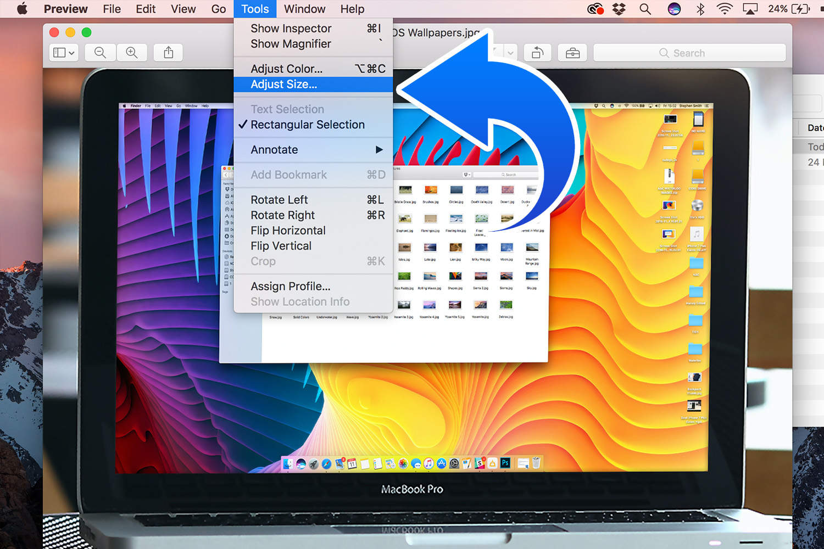Rotate the image with the toolbar rotate icon
The image size is (824, 549).
[537, 52]
